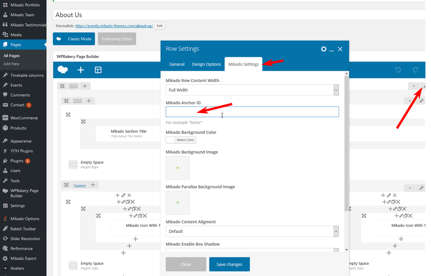This screenshot has height=276, width=431.
Task: Click the About Us page title field
Action: click(x=239, y=15)
